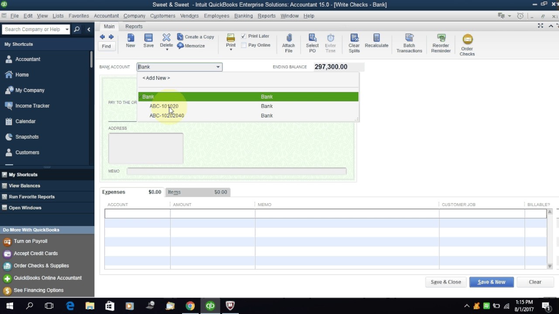This screenshot has height=314, width=559.
Task: Click Accept Credit Cards
Action: 35,253
